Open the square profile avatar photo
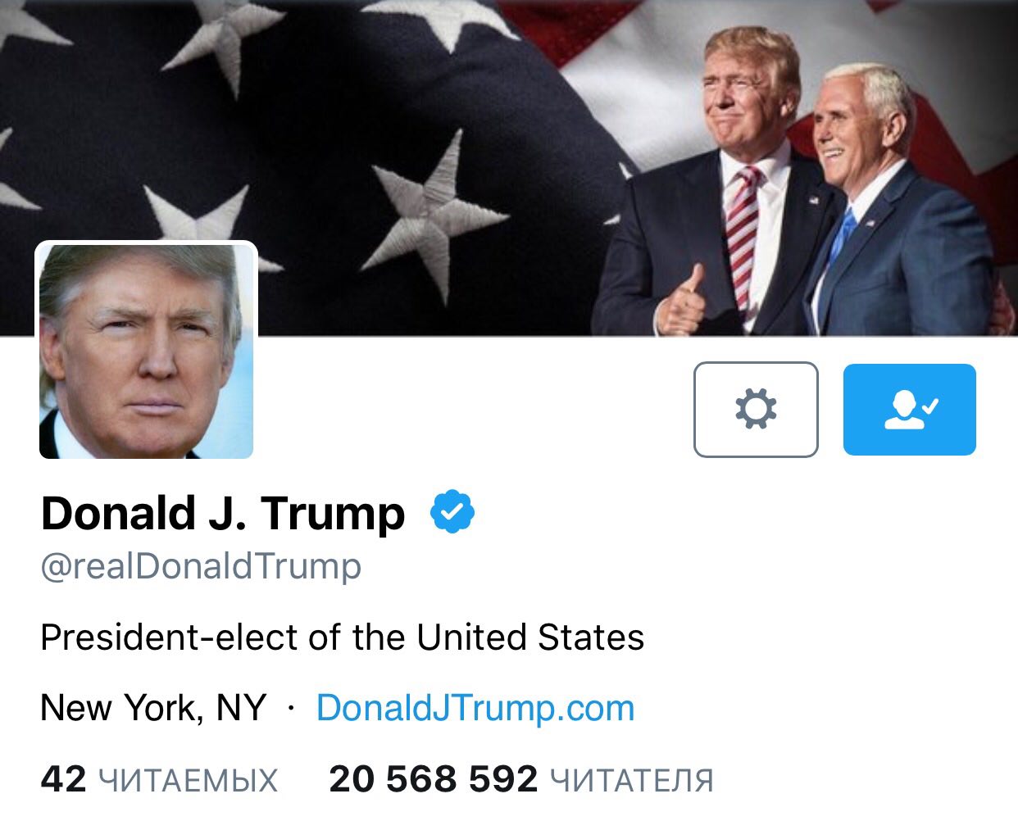This screenshot has width=1018, height=821. coord(146,351)
